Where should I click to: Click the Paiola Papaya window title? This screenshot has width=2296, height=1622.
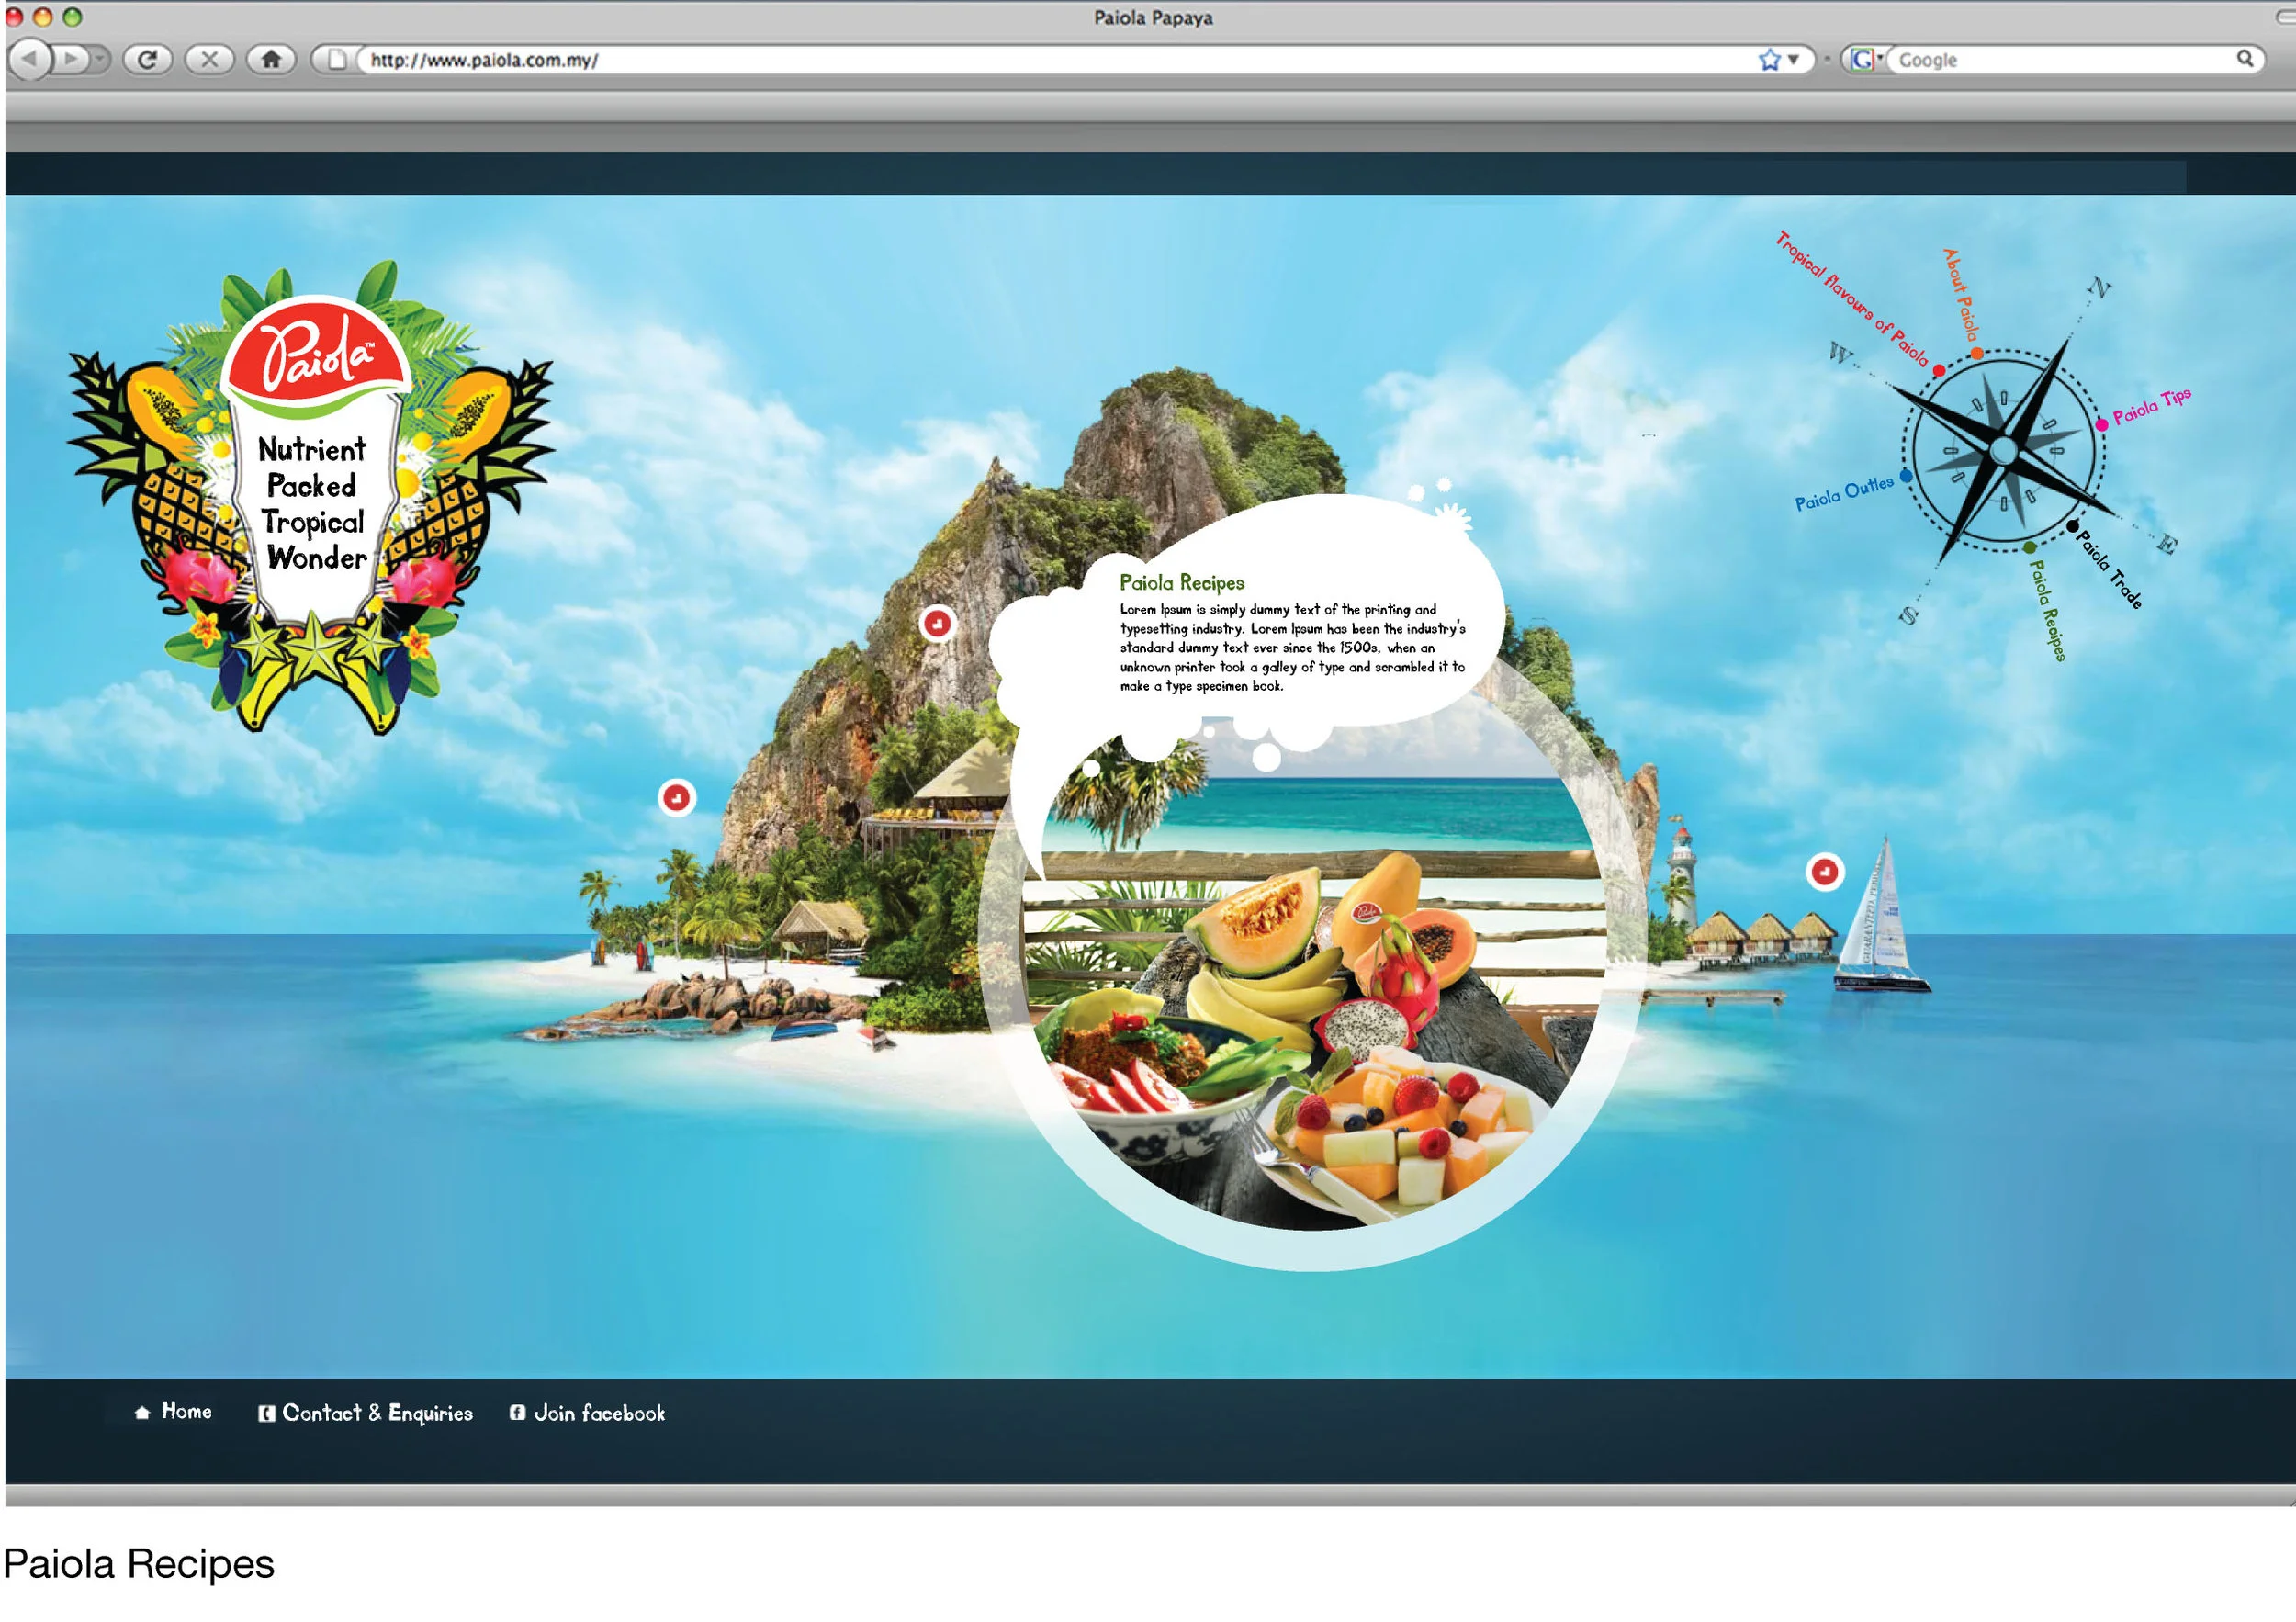coord(1153,18)
